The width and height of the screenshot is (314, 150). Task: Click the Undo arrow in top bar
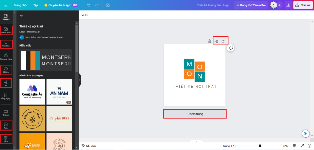tap(89, 5)
